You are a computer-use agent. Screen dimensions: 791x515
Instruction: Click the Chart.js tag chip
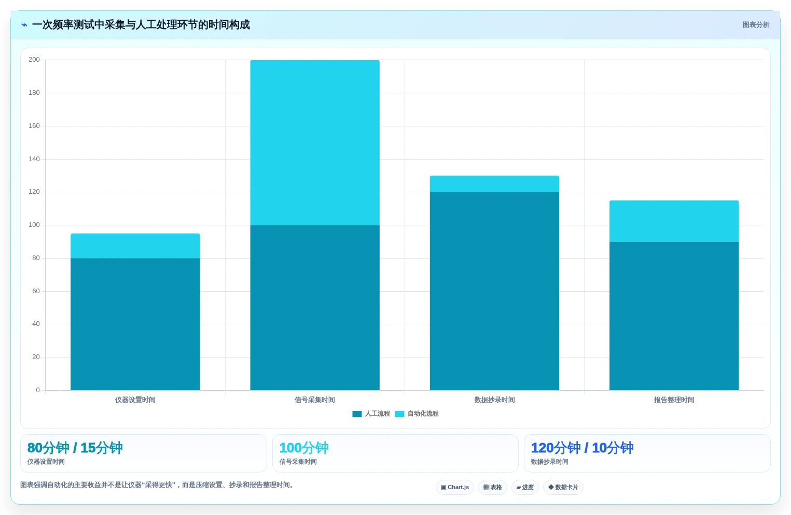tap(455, 487)
